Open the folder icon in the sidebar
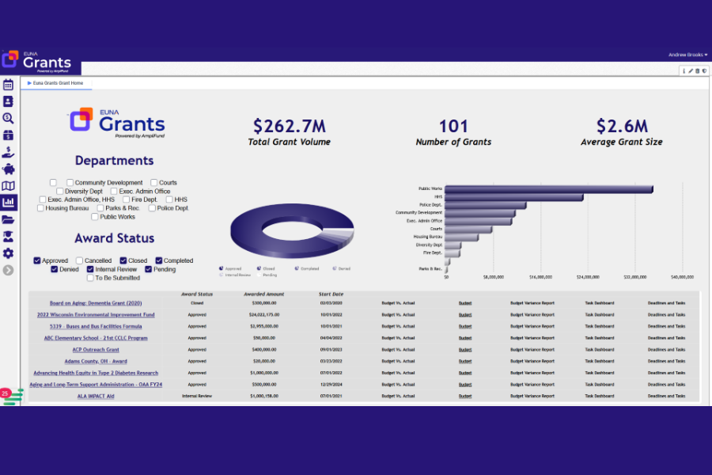The width and height of the screenshot is (712, 475). [x=8, y=219]
